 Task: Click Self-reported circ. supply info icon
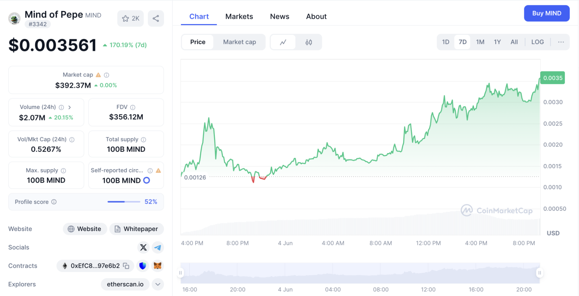pyautogui.click(x=150, y=171)
